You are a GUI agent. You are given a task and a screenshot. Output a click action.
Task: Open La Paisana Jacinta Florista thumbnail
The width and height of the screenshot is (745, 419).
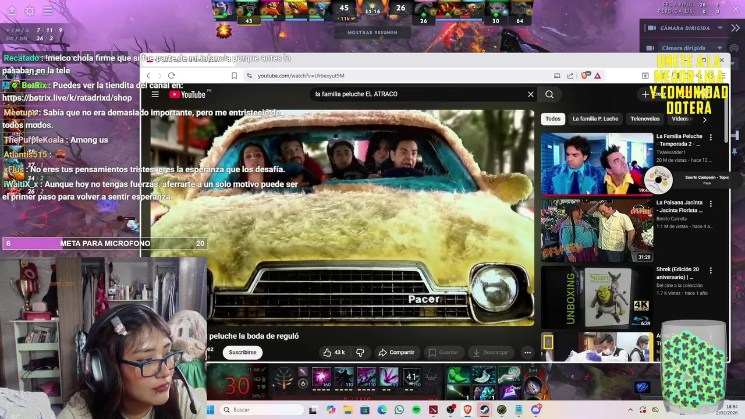click(597, 230)
